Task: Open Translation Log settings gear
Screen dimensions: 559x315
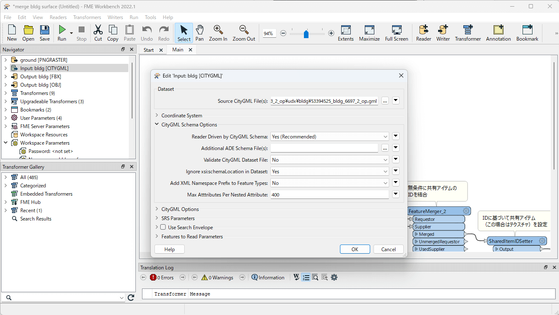Action: point(334,277)
